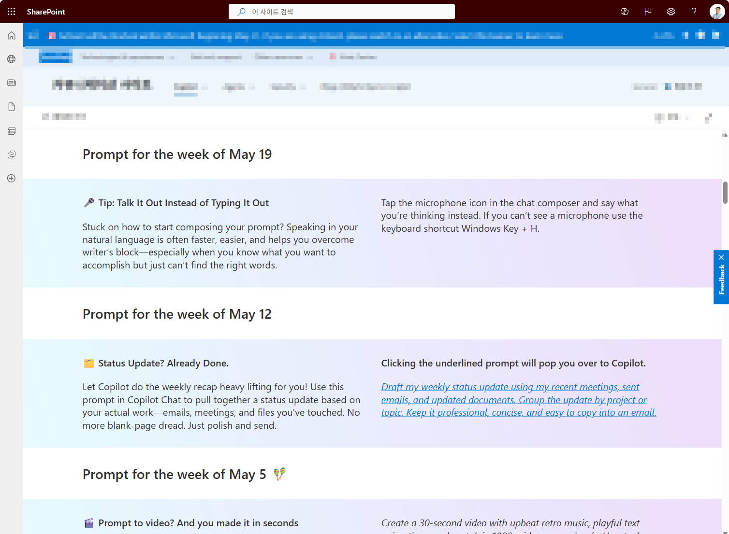This screenshot has height=534, width=729.
Task: Click the folder emoji beside Status Update
Action: 89,363
